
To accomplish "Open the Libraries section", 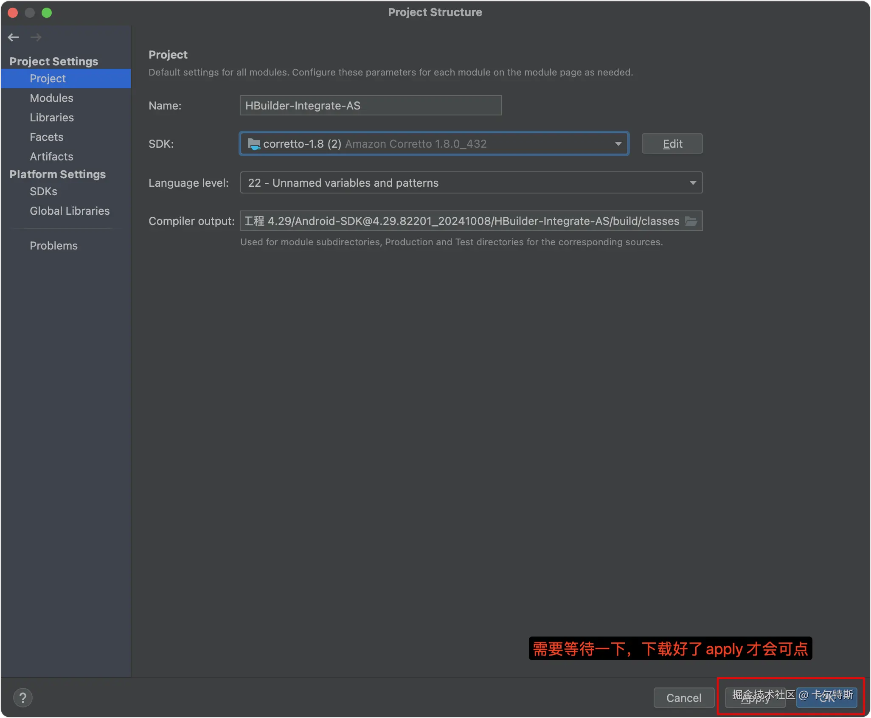I will click(x=51, y=118).
